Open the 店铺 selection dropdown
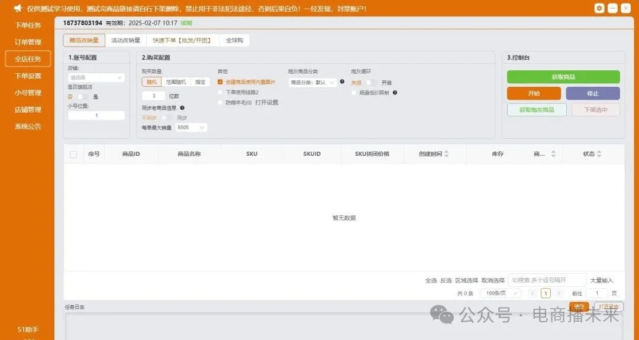This screenshot has height=340, width=639. pyautogui.click(x=96, y=77)
